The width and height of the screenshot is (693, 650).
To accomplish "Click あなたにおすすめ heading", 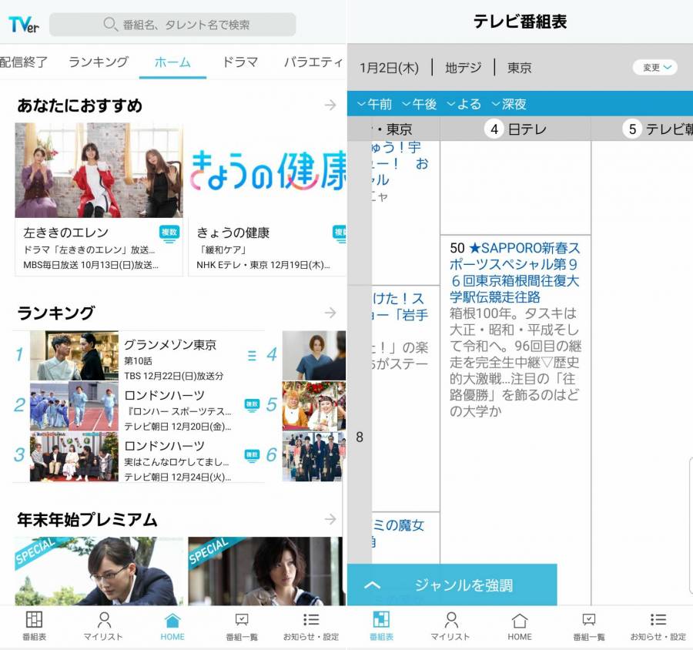I will pos(79,106).
